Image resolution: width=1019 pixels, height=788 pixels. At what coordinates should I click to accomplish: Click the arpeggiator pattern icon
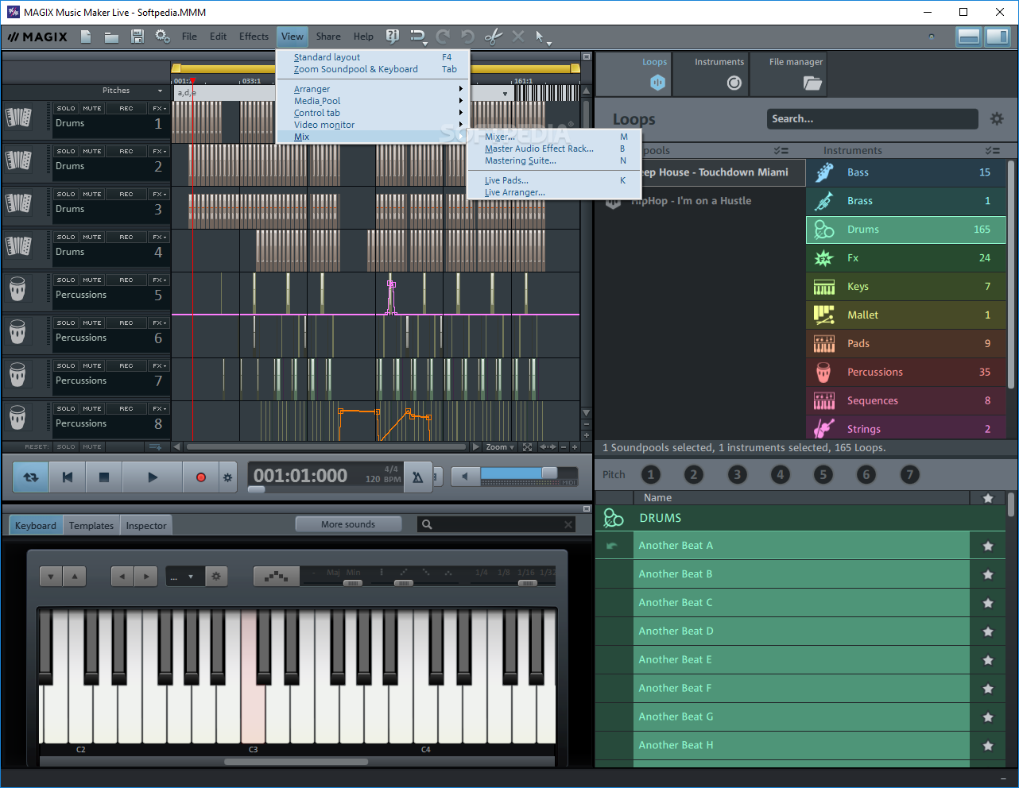(x=276, y=577)
